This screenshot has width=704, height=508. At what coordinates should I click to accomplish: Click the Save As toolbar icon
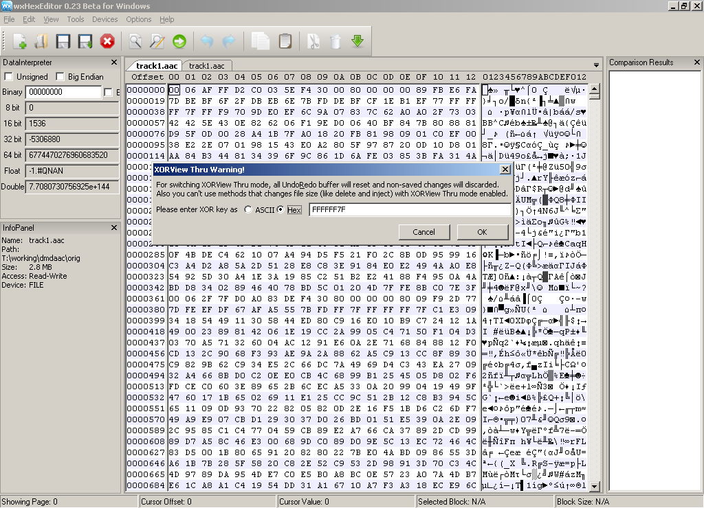coord(85,41)
